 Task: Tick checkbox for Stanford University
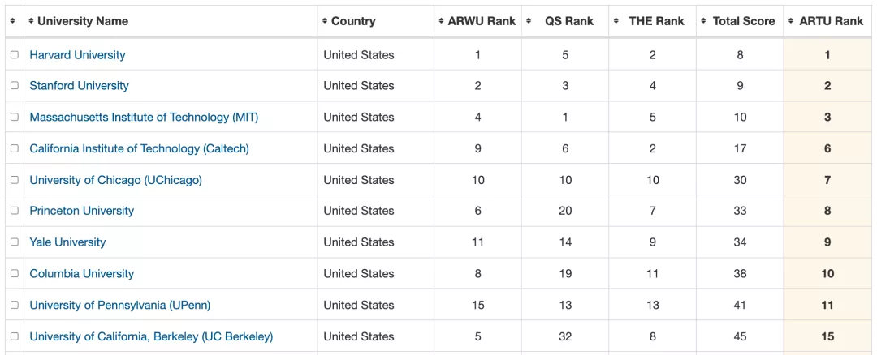(x=15, y=86)
